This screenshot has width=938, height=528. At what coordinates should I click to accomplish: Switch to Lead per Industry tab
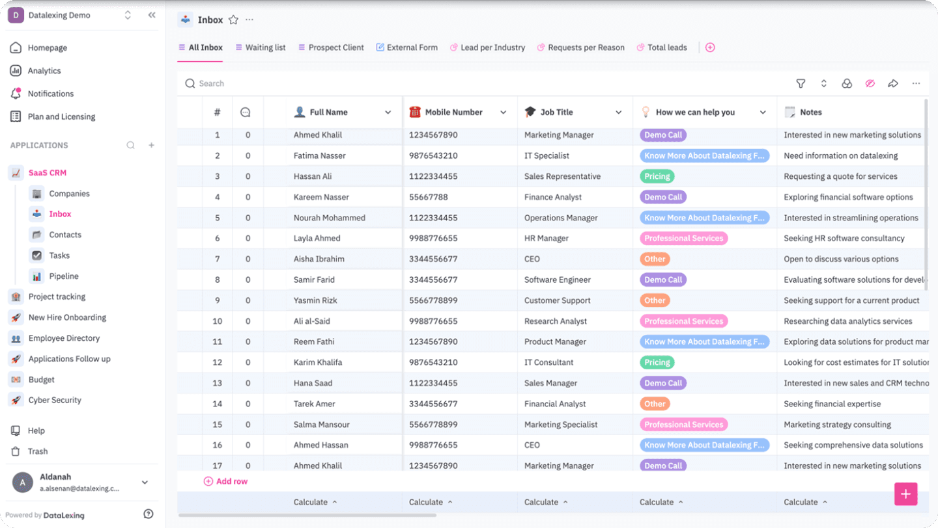[487, 47]
